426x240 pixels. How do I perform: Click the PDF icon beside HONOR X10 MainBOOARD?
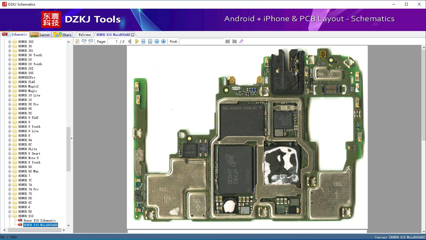click(x=20, y=225)
